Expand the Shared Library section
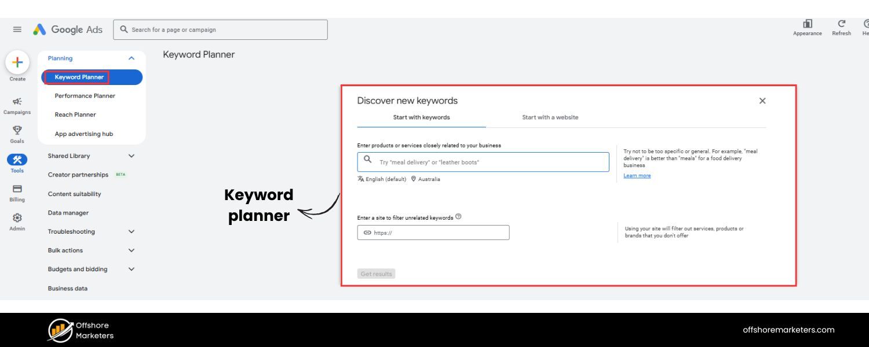This screenshot has height=347, width=869. (131, 156)
